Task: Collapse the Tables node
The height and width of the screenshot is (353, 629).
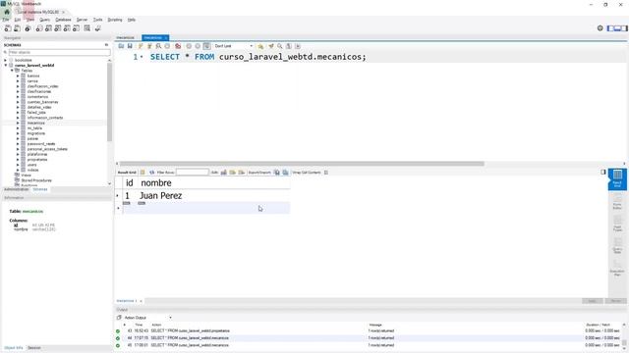Action: pos(12,71)
